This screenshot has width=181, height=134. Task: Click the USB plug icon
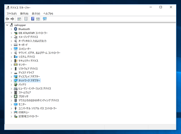16,108
